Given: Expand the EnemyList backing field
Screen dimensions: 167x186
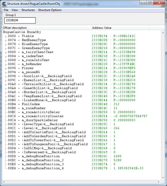Looking at the screenshot, I should coord(6,80).
